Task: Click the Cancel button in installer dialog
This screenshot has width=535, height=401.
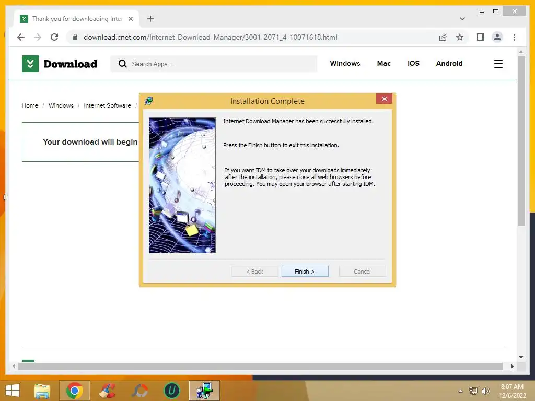Action: [362, 272]
